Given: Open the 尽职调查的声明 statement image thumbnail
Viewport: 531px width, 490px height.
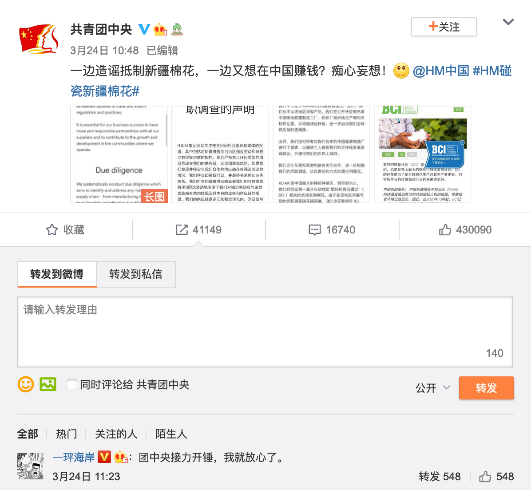Looking at the screenshot, I should pos(220,154).
